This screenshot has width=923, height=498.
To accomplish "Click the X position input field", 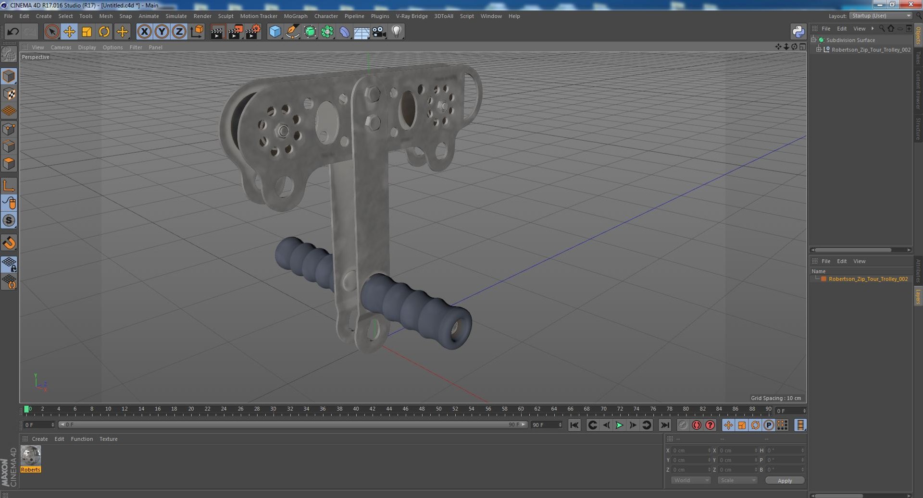I will (x=691, y=450).
